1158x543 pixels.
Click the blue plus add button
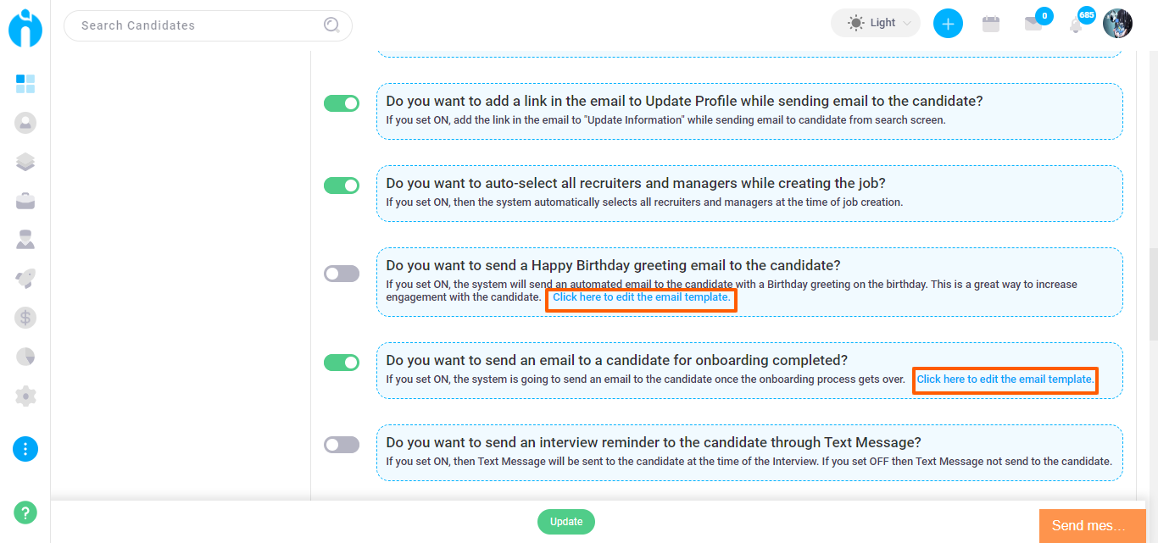tap(948, 24)
